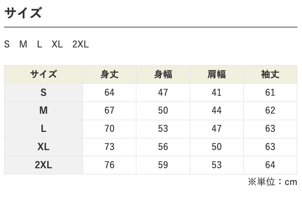Choose L in the size list above the table
Screen dimensions: 302x199
tap(40, 44)
